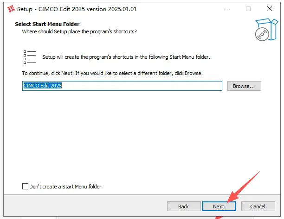This screenshot has height=219, width=284.
Task: Click the installer box and disc icon
Action: [x=266, y=30]
